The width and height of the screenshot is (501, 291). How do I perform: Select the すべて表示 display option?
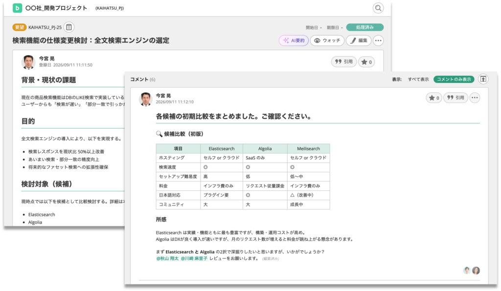pyautogui.click(x=418, y=80)
